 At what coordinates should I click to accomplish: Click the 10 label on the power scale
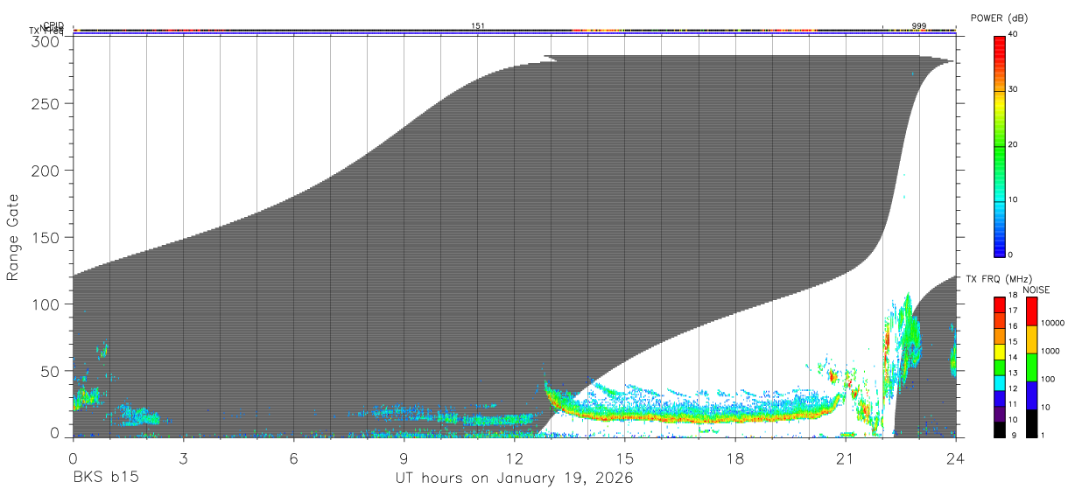(1015, 199)
